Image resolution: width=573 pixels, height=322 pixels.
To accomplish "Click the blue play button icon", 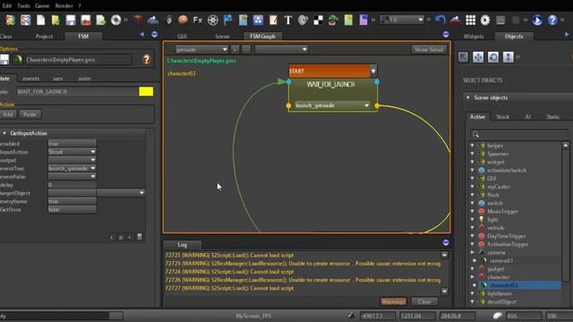I will pos(537,20).
